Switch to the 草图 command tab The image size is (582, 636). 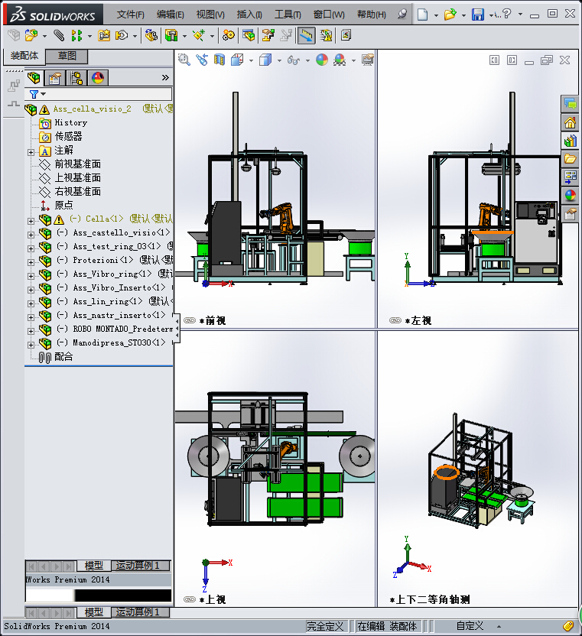coord(67,56)
